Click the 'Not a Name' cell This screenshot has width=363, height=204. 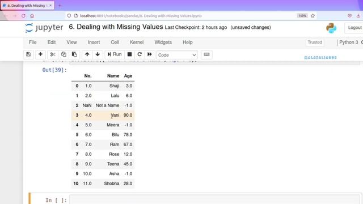tap(107, 105)
